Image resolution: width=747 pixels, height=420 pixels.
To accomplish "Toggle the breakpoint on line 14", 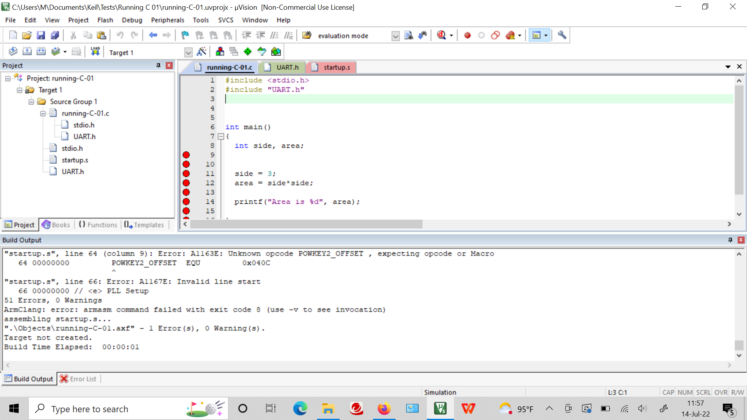I will (x=186, y=201).
